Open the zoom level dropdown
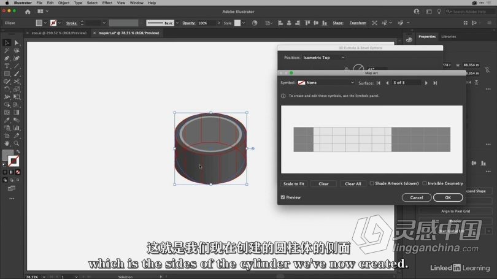Viewport: 497px width, 279px height. point(44,277)
